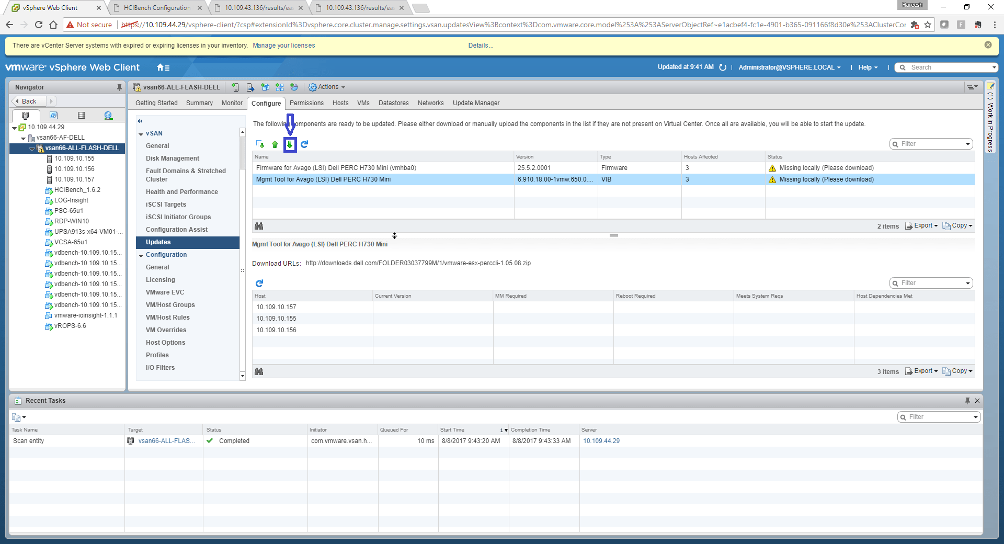This screenshot has width=1004, height=544.
Task: Select Health and Performance in vSAN settings
Action: 181,192
